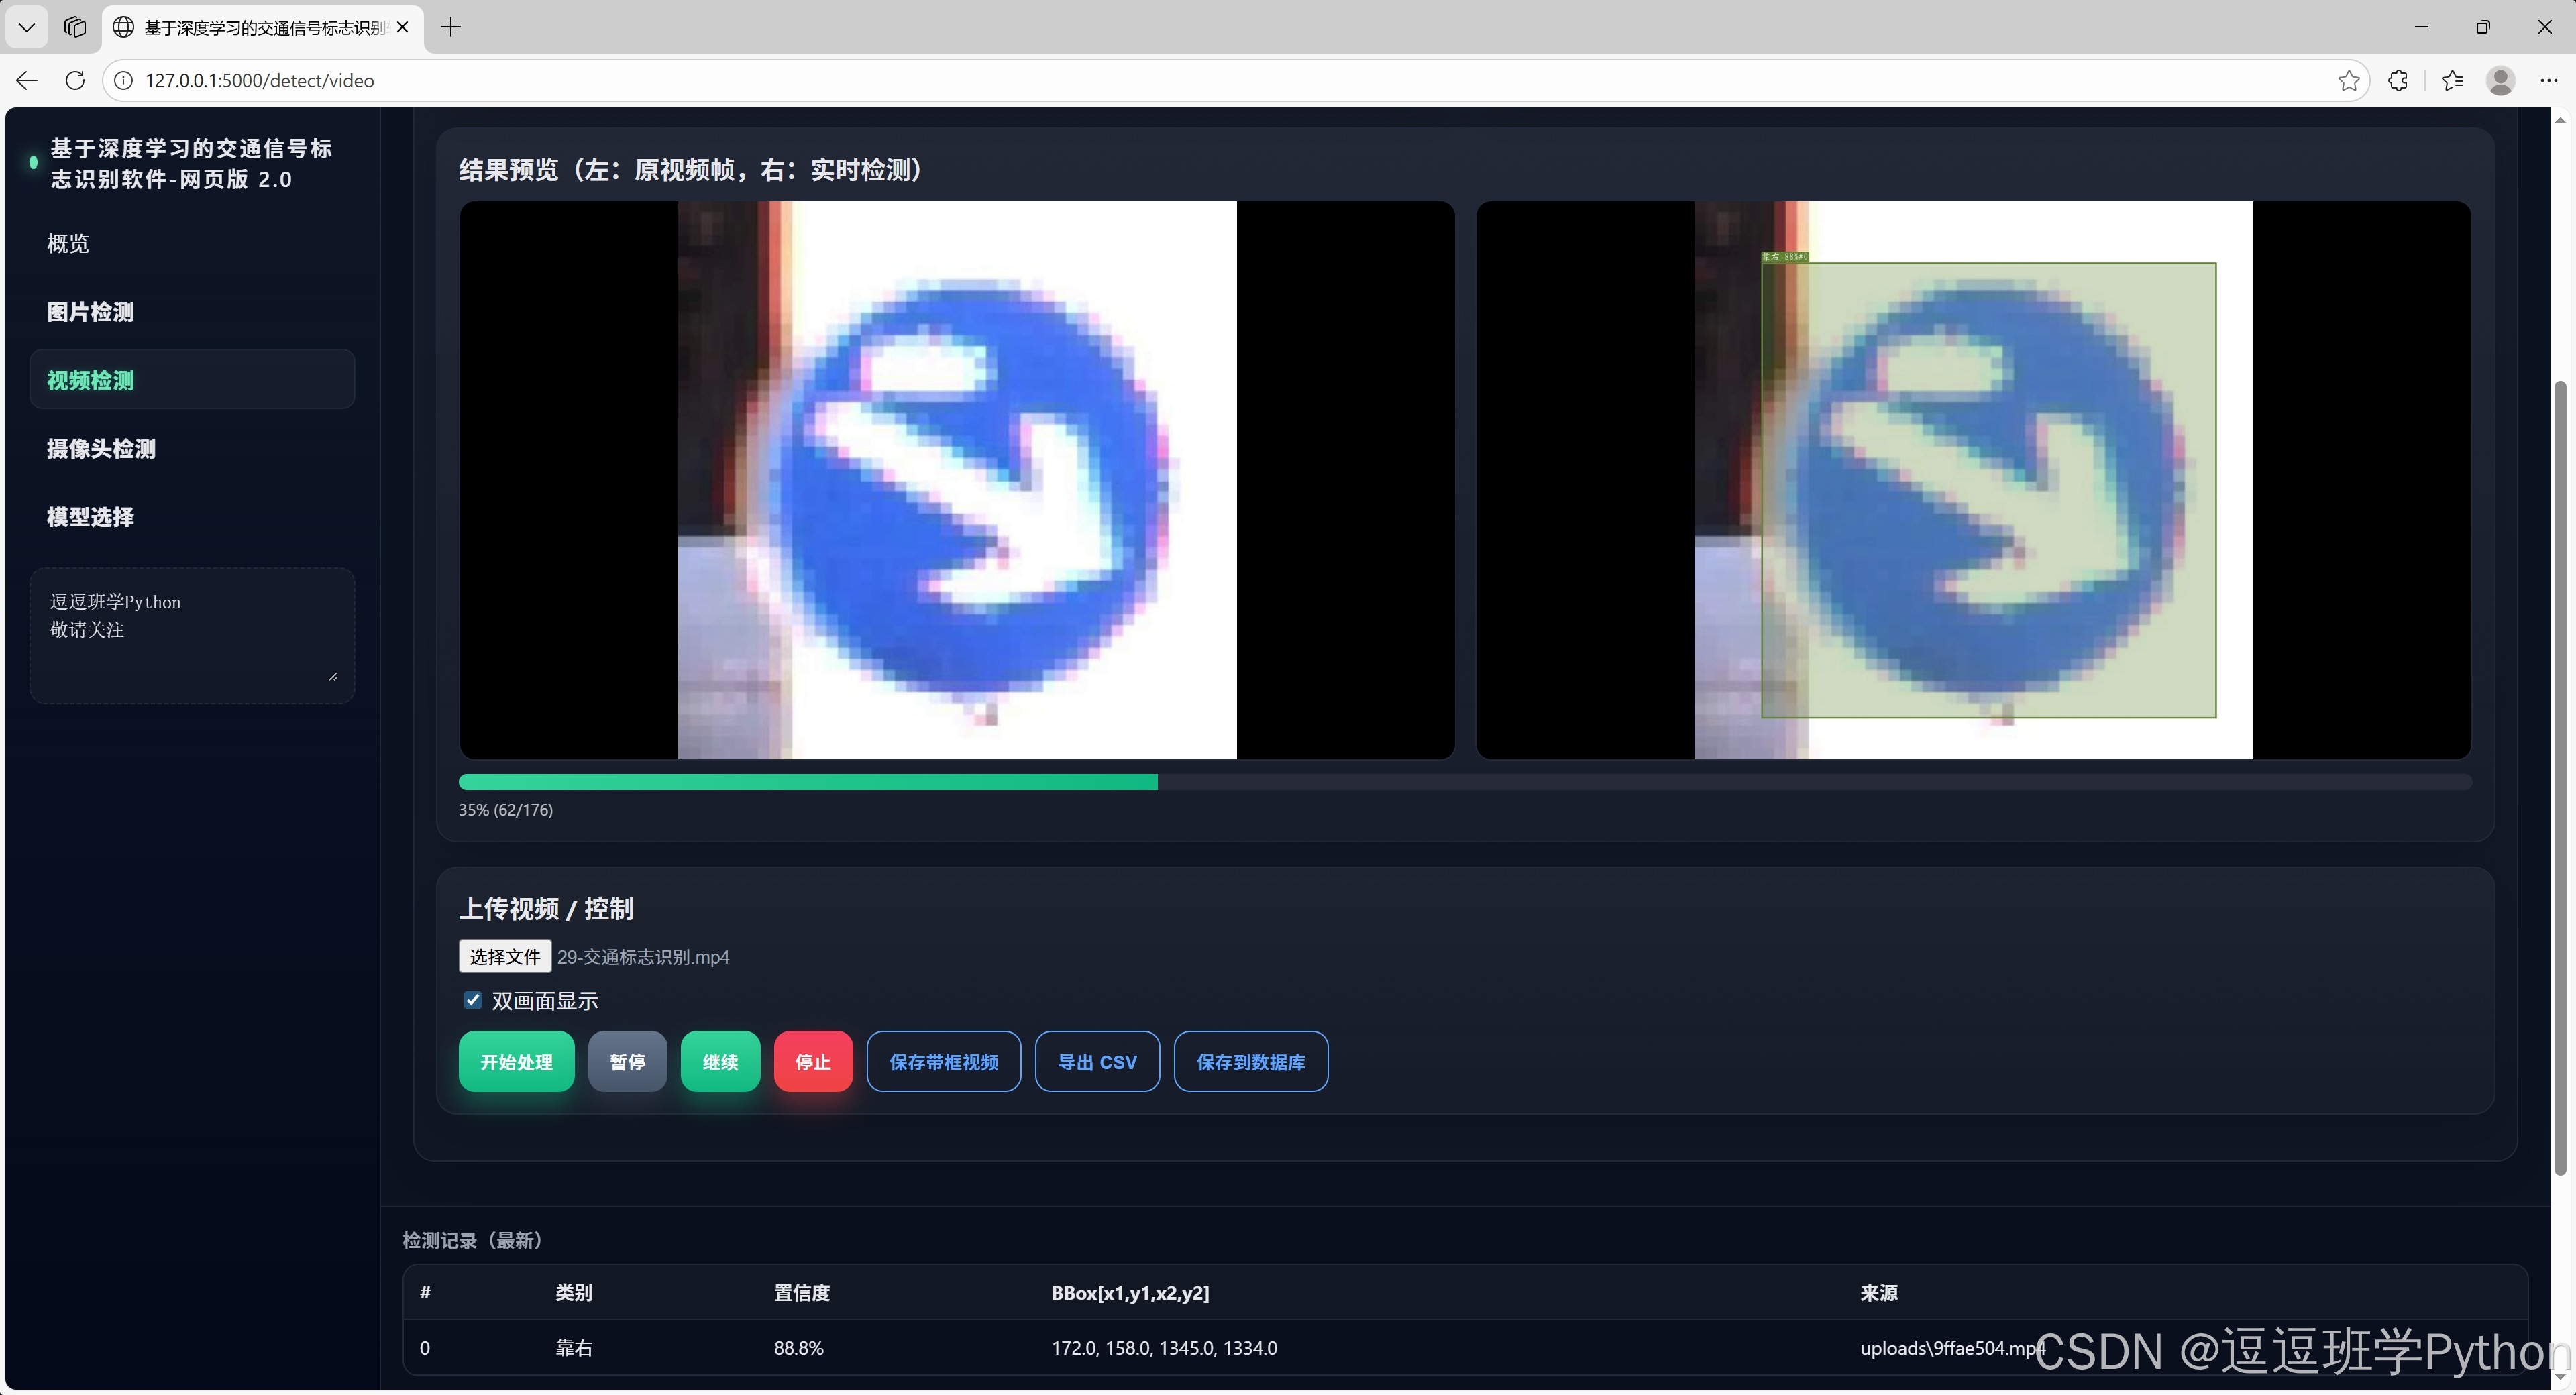Click the favorite star in address bar

[2348, 80]
